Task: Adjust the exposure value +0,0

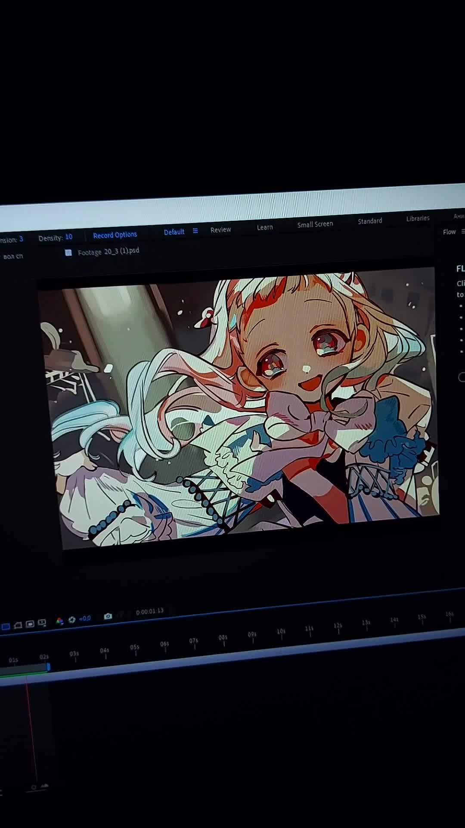Action: tap(85, 618)
